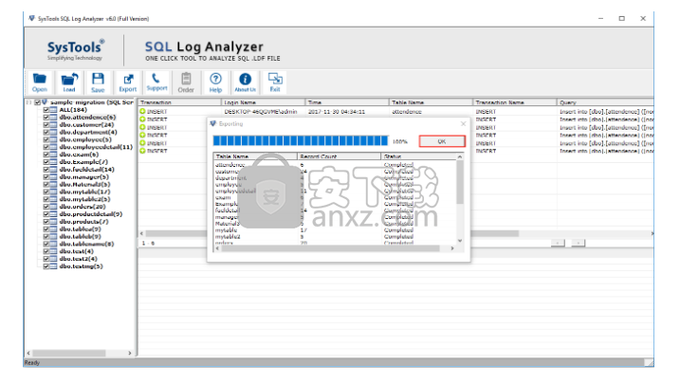
Task: Click the table icon beside dbo.employee(5)
Action: tap(53, 139)
